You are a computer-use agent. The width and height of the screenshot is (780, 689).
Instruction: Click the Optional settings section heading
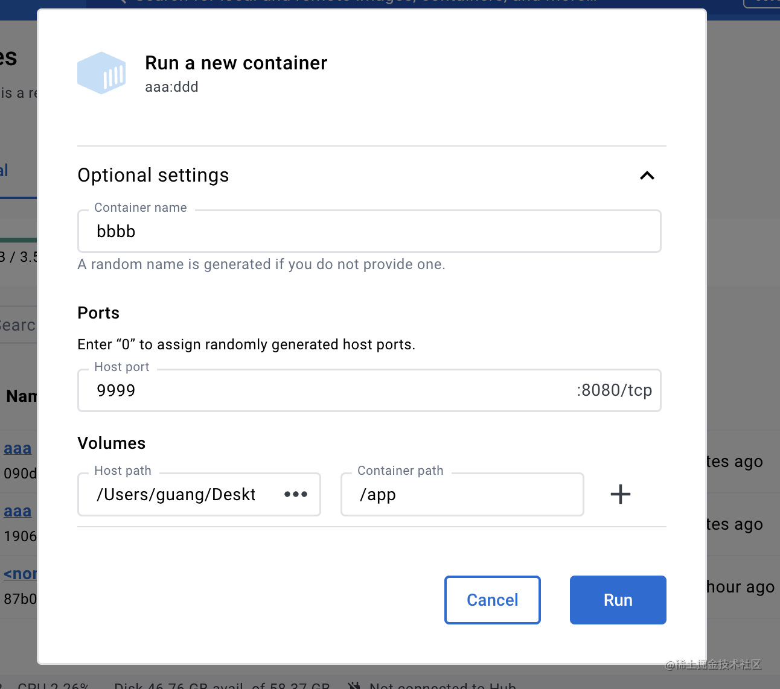tap(153, 176)
